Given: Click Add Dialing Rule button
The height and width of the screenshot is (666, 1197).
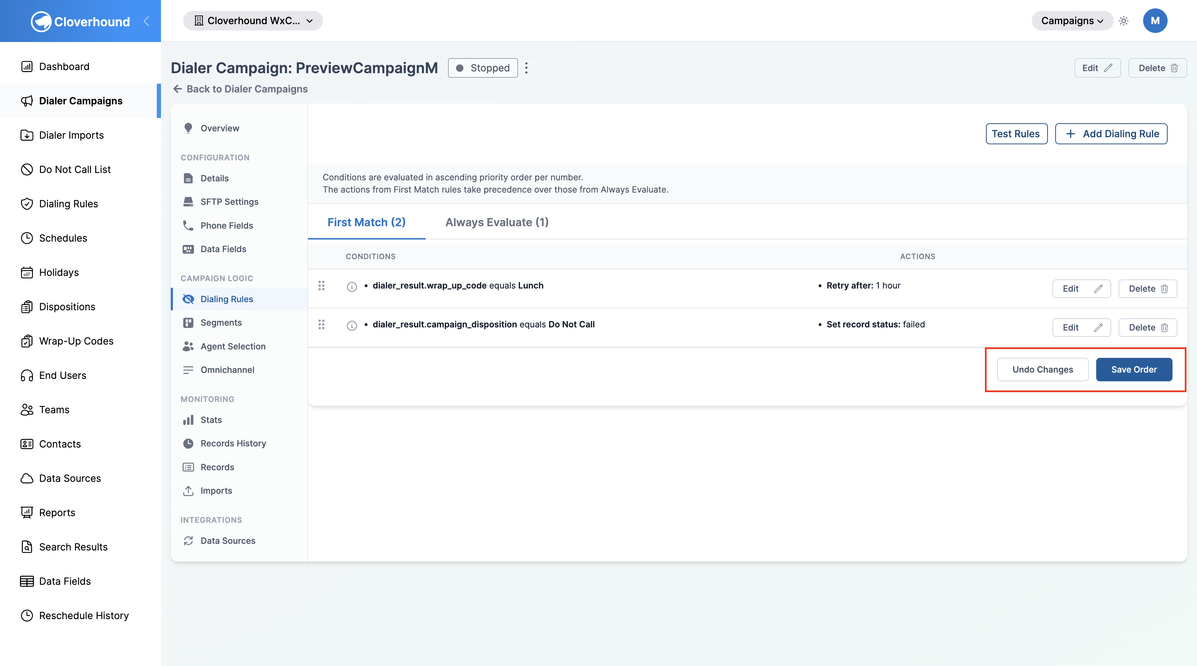Looking at the screenshot, I should pos(1111,134).
